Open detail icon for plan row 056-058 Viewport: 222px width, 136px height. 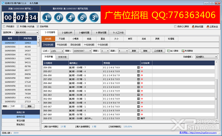pos(138,75)
